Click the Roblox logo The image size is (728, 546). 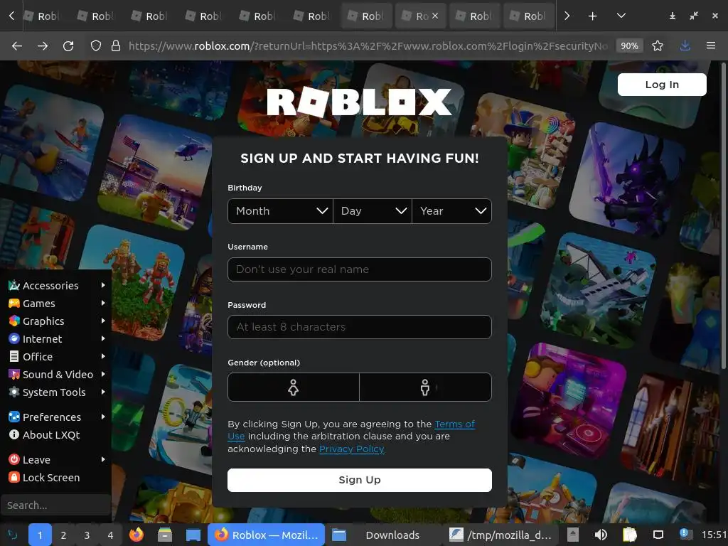coord(359,102)
